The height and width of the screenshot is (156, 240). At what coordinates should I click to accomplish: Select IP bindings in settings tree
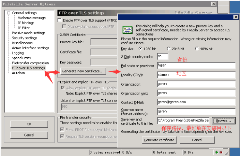[26, 23]
